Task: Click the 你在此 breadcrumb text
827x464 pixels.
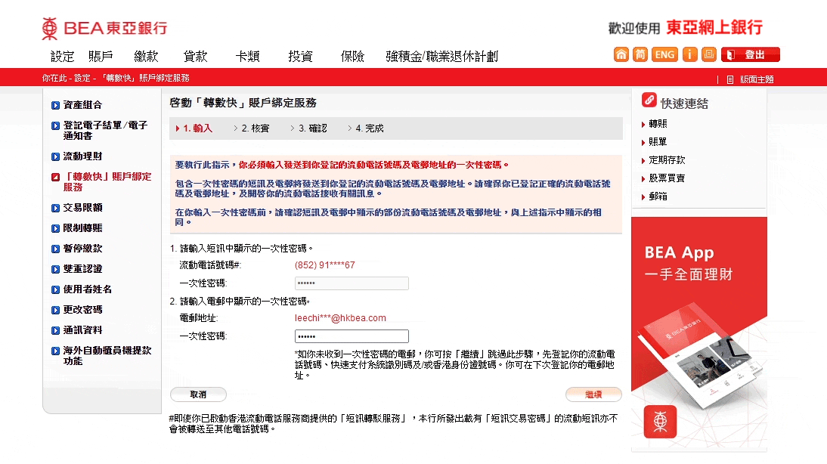Action: [55, 78]
